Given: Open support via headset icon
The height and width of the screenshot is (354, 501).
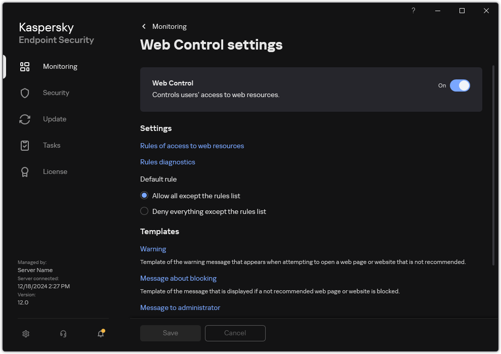Looking at the screenshot, I should [x=63, y=334].
